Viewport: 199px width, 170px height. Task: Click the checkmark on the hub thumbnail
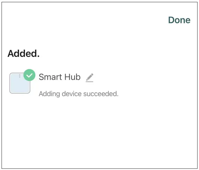[29, 75]
